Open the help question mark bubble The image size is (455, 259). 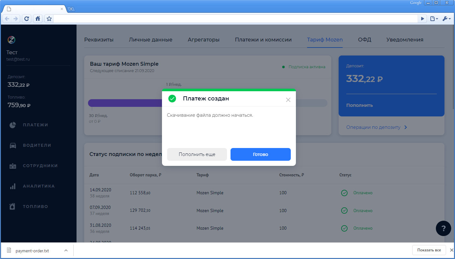coord(443,228)
